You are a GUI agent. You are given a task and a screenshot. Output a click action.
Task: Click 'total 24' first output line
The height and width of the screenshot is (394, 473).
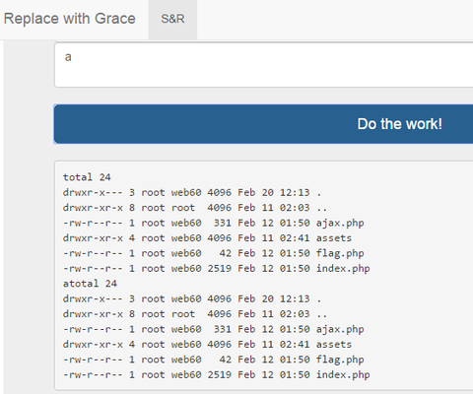pos(87,177)
